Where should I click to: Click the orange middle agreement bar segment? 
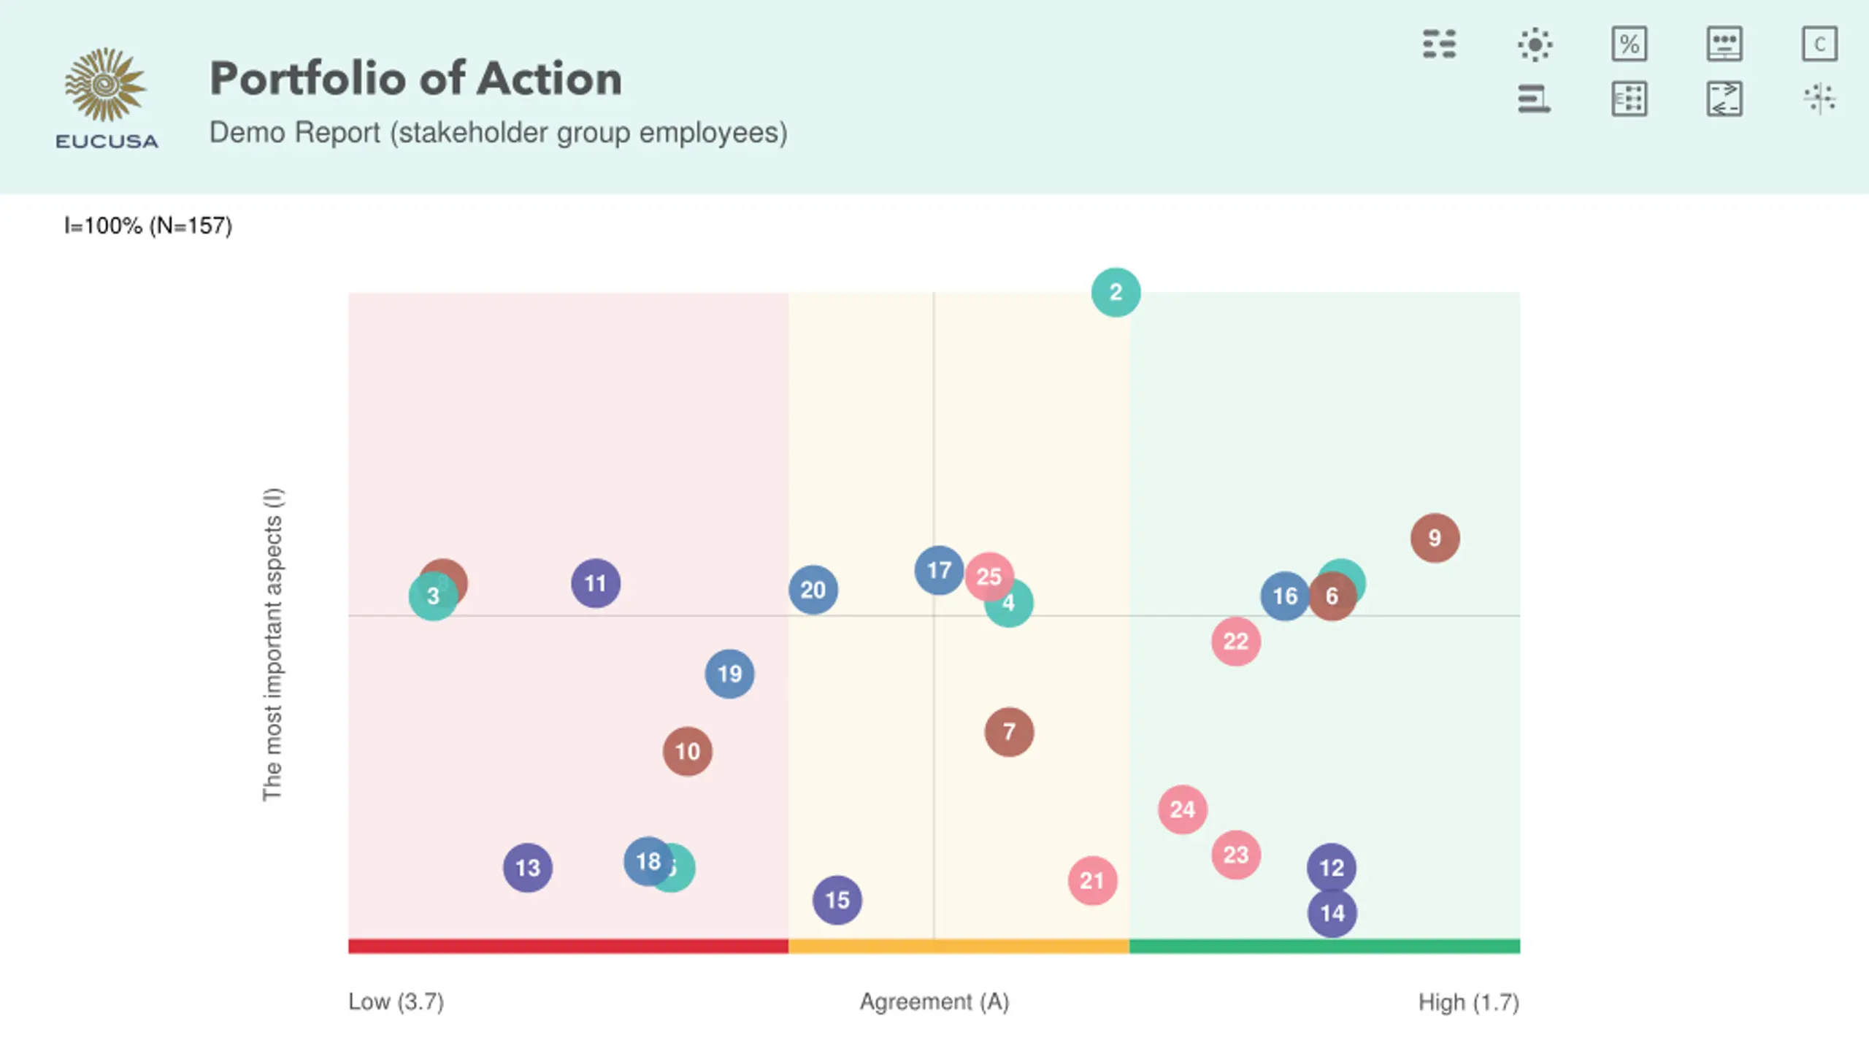click(x=959, y=947)
